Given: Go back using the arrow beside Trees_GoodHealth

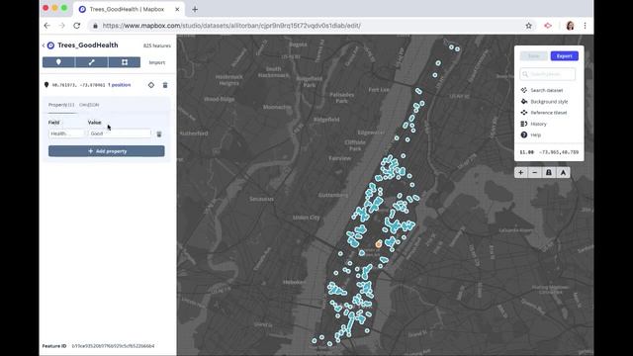Looking at the screenshot, I should click(x=44, y=45).
